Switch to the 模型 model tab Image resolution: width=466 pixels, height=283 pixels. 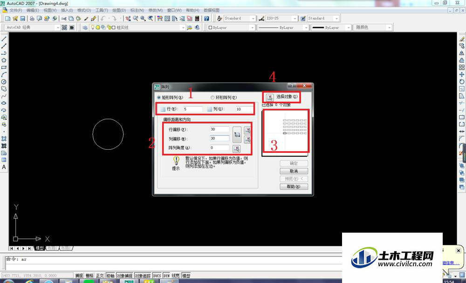coord(40,248)
